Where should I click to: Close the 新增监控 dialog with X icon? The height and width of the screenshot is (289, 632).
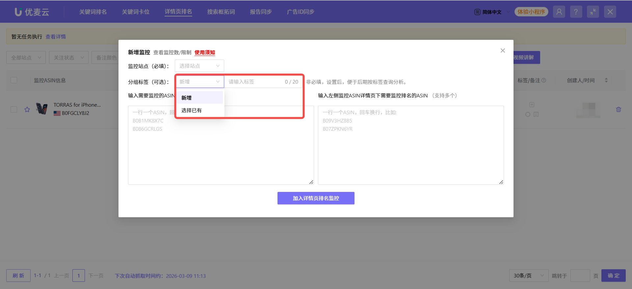[503, 50]
